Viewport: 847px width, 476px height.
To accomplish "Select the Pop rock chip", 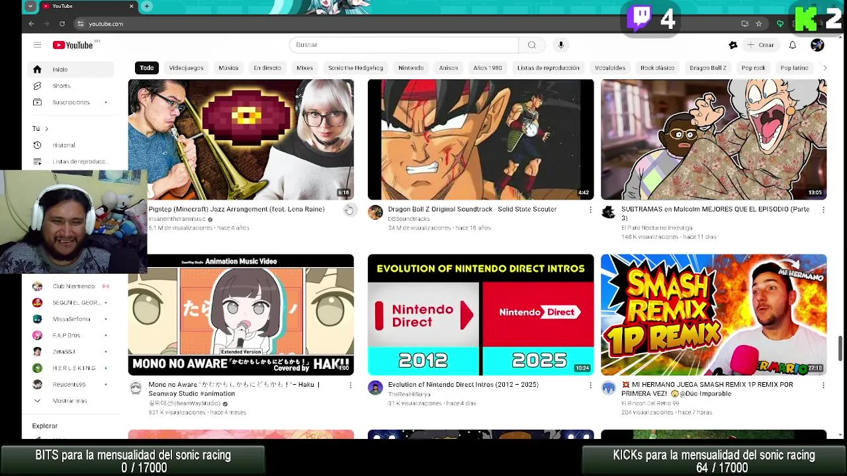I will tap(753, 67).
